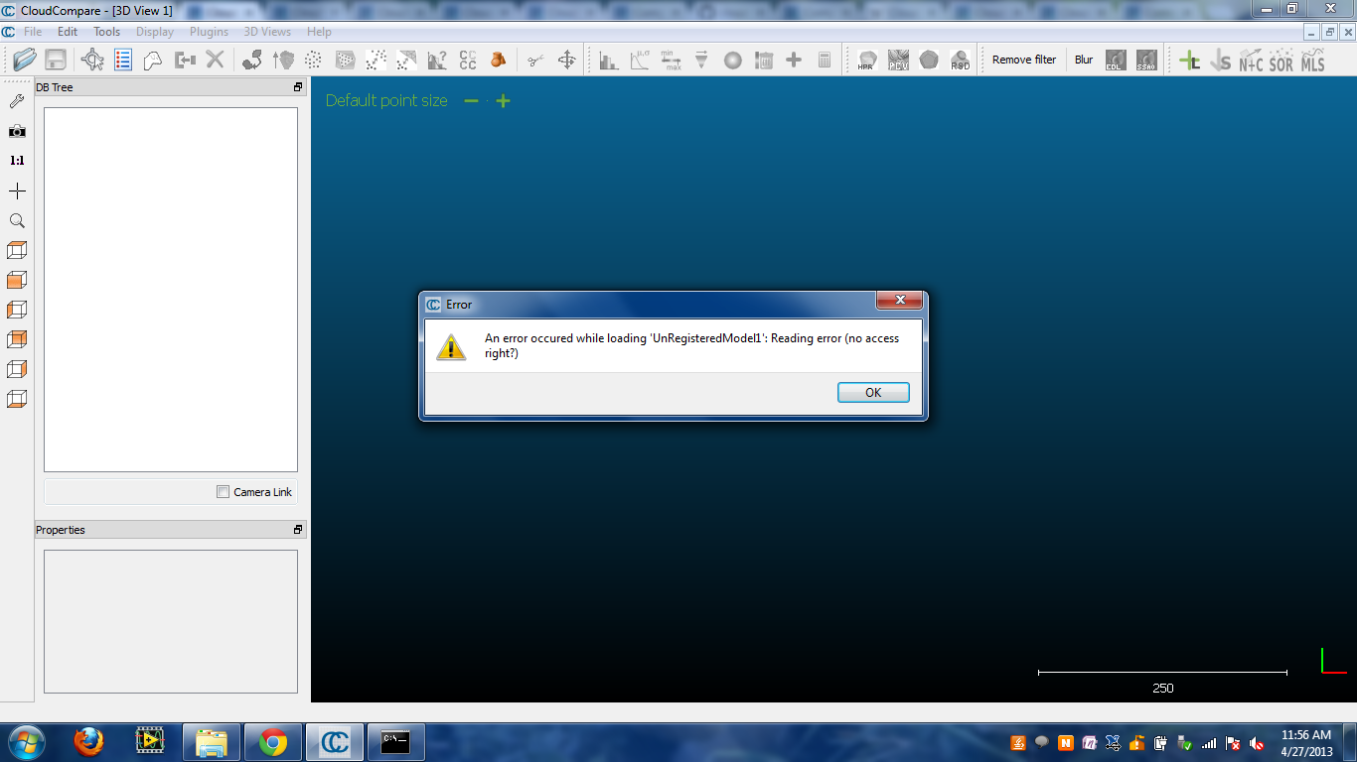Set zoom to 1:1 actual size

(16, 160)
